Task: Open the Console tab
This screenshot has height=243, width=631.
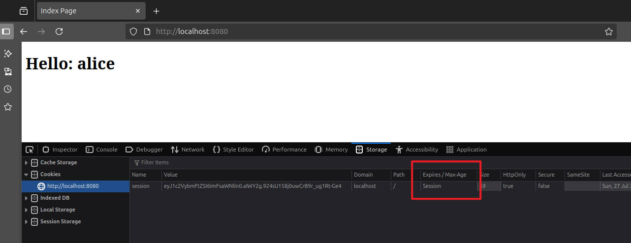Action: [x=102, y=150]
